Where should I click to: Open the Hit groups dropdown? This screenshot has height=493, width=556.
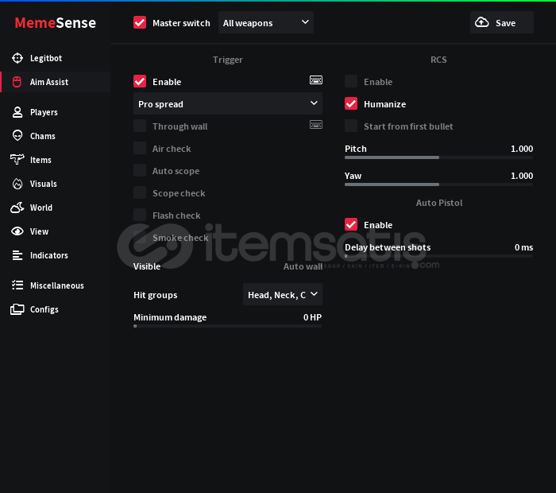283,294
